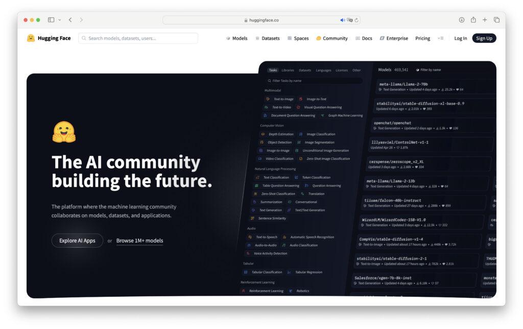Viewport: 523px width, 329px height.
Task: Click the Explore AI Apps button
Action: coord(77,240)
